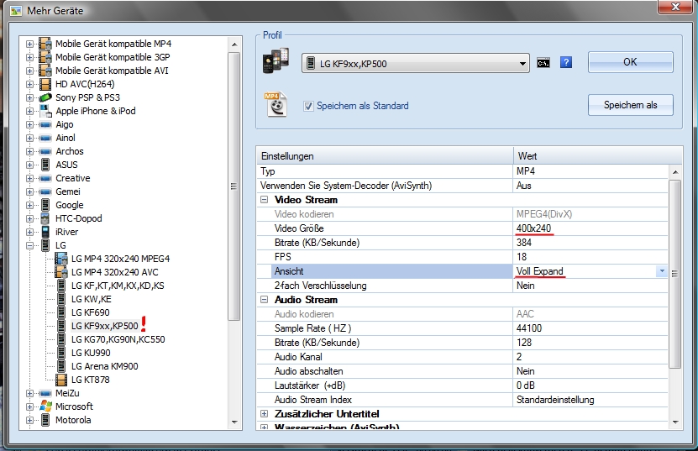
Task: Select LG KU990 in the tree
Action: 91,353
